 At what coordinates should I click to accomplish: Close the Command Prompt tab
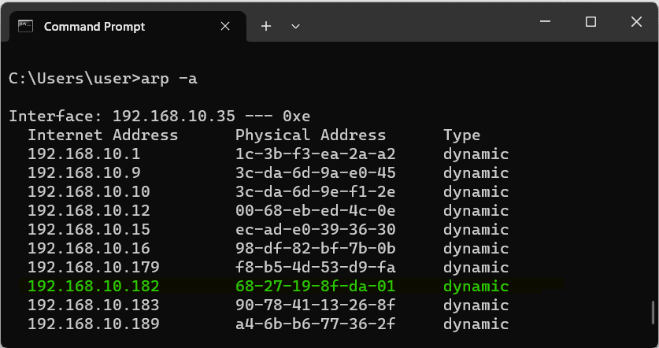[x=225, y=26]
